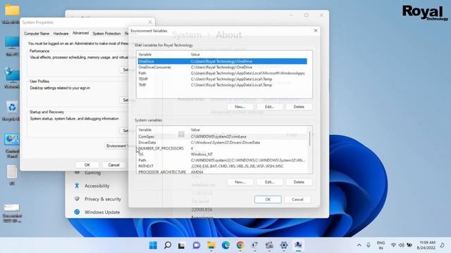Viewport: 451px width, 253px height.
Task: Select the Control Panel desktop icon
Action: coord(12,145)
